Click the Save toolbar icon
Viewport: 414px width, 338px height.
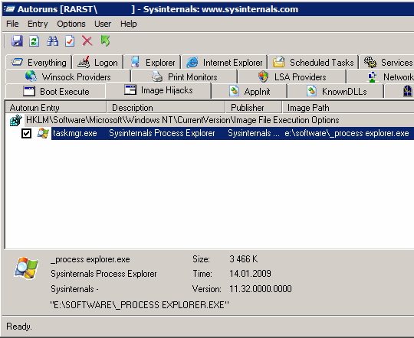click(17, 41)
